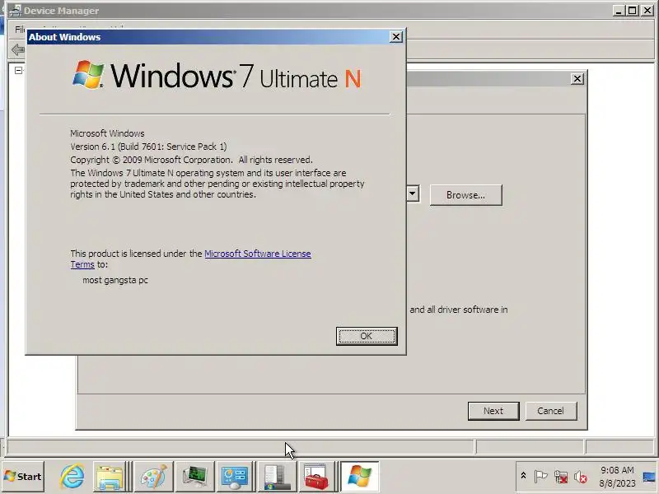The height and width of the screenshot is (494, 659).
Task: Click the Windows 7 Ultimate N logo
Action: pyautogui.click(x=217, y=76)
